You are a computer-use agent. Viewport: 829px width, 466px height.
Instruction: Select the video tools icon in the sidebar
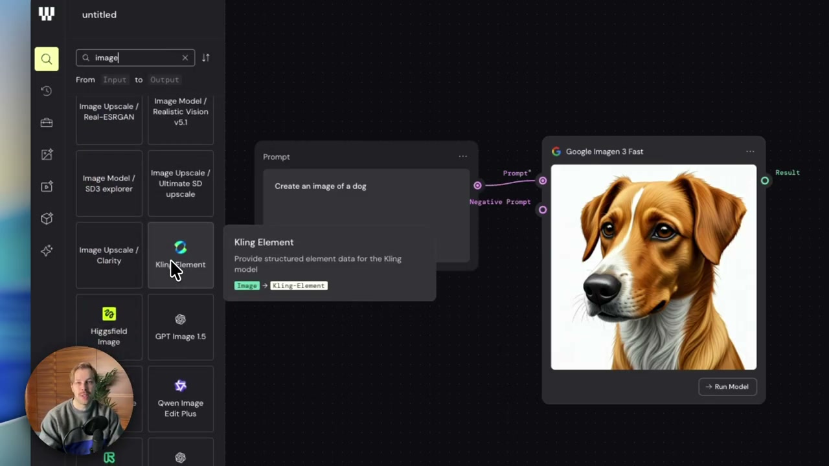coord(47,186)
